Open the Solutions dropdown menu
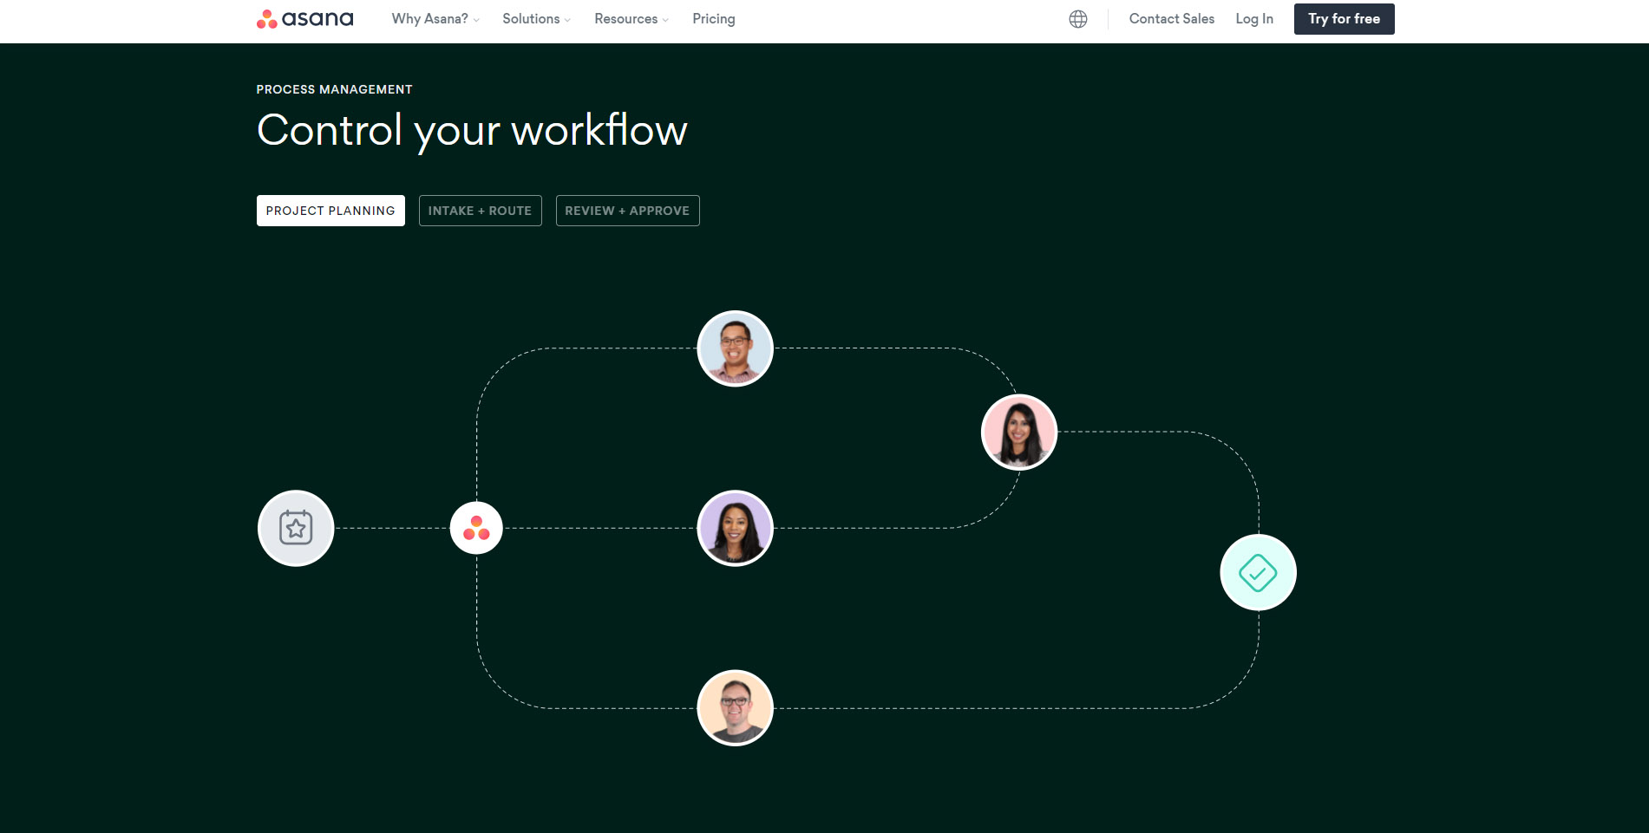The width and height of the screenshot is (1649, 833). [536, 19]
